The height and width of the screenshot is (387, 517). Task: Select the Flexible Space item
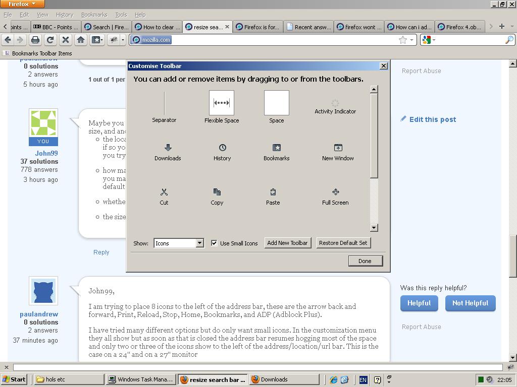222,107
